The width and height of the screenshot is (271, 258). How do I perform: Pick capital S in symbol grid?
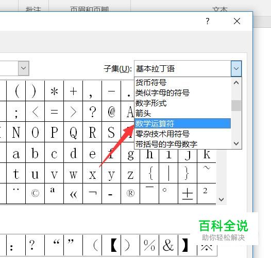(x=111, y=132)
